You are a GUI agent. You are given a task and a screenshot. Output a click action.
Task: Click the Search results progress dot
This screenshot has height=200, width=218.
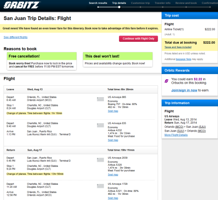click(98, 7)
